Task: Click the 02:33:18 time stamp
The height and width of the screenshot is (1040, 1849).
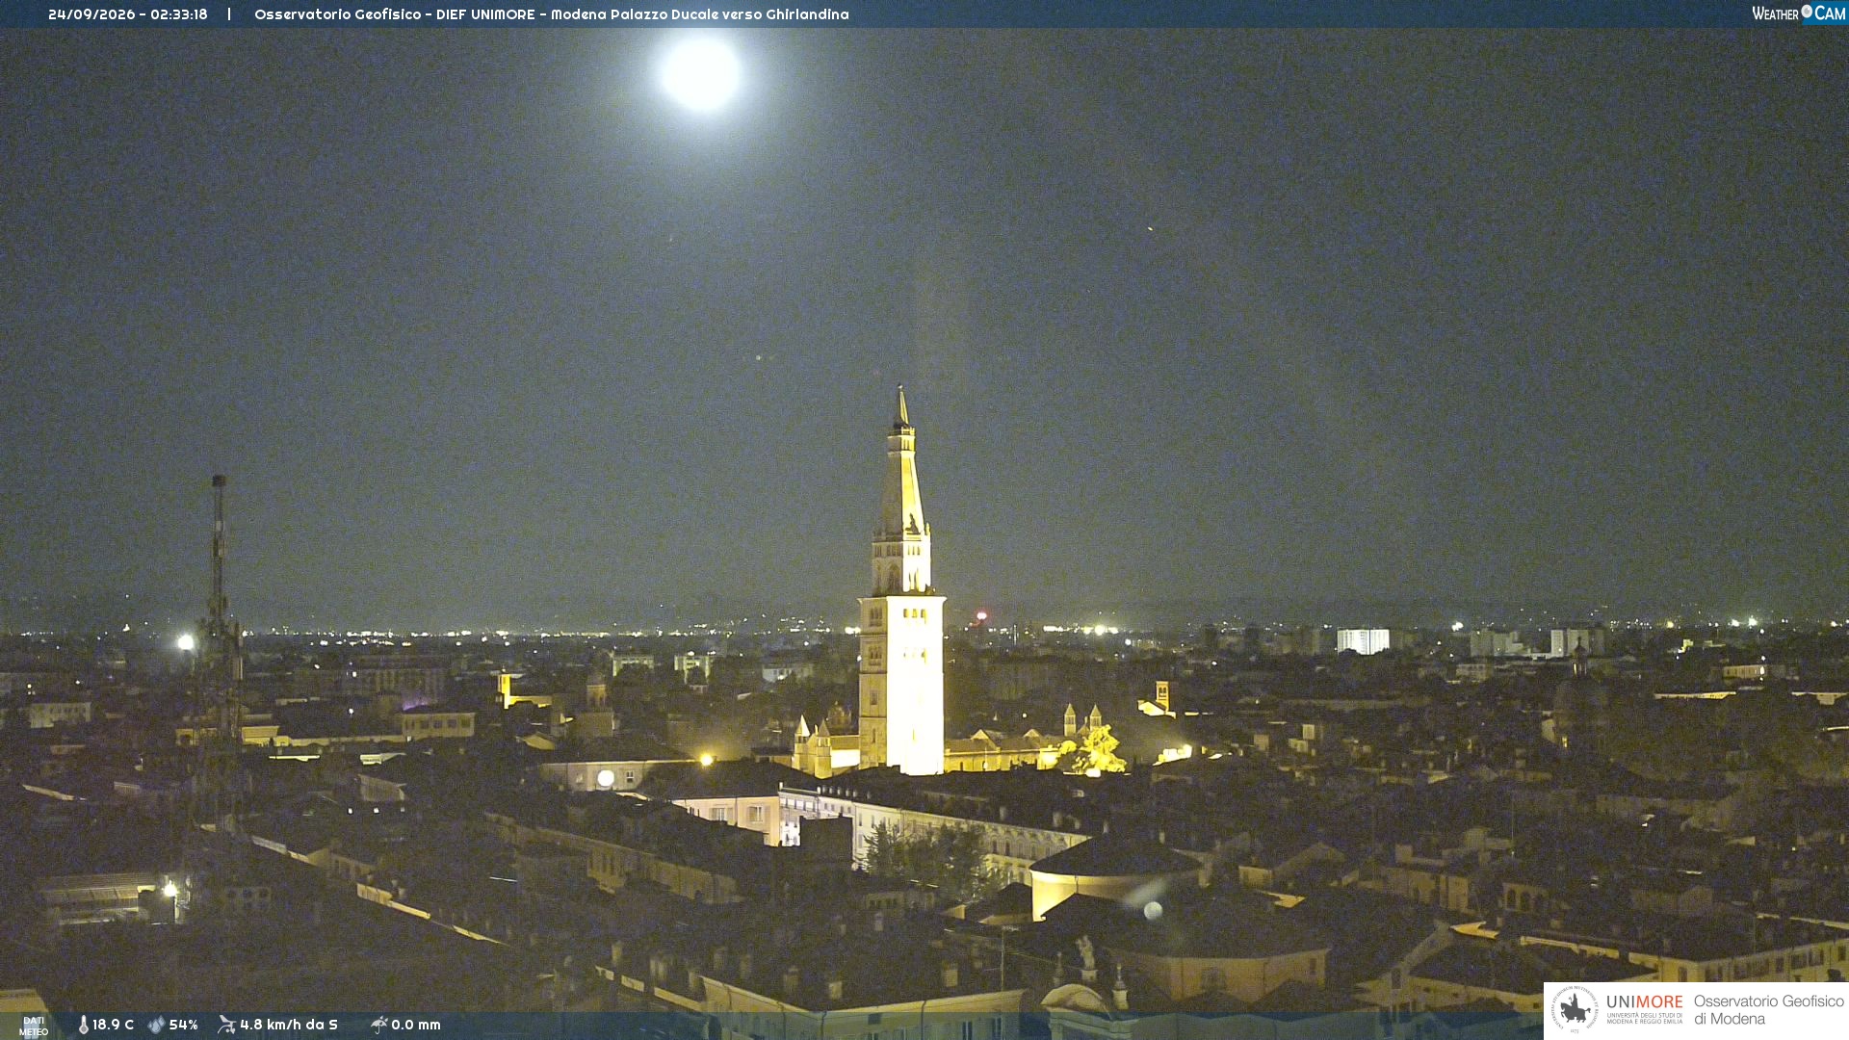Action: [179, 14]
